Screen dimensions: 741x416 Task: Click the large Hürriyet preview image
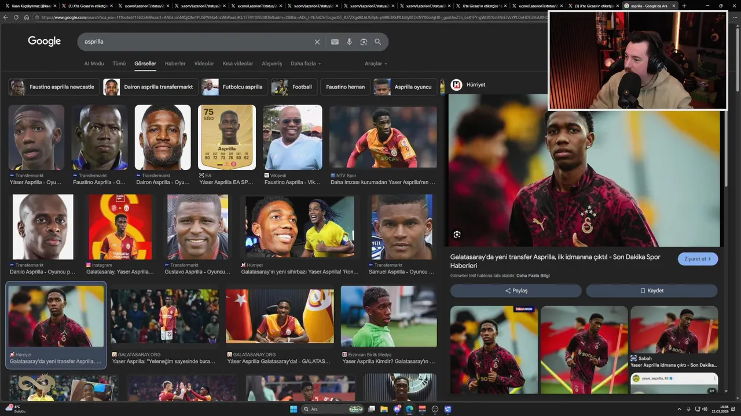pos(584,170)
